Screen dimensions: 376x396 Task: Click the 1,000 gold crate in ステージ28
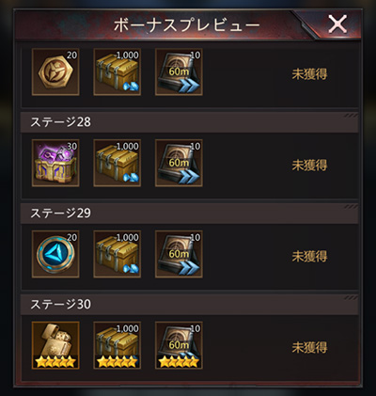click(x=117, y=163)
